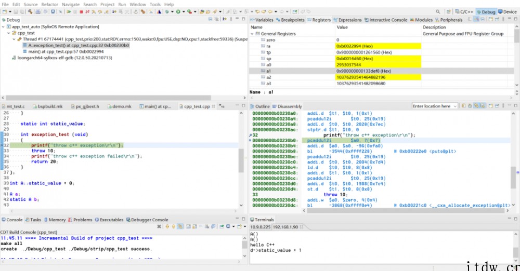Click Debug view horizontal scrollbar

108,98
